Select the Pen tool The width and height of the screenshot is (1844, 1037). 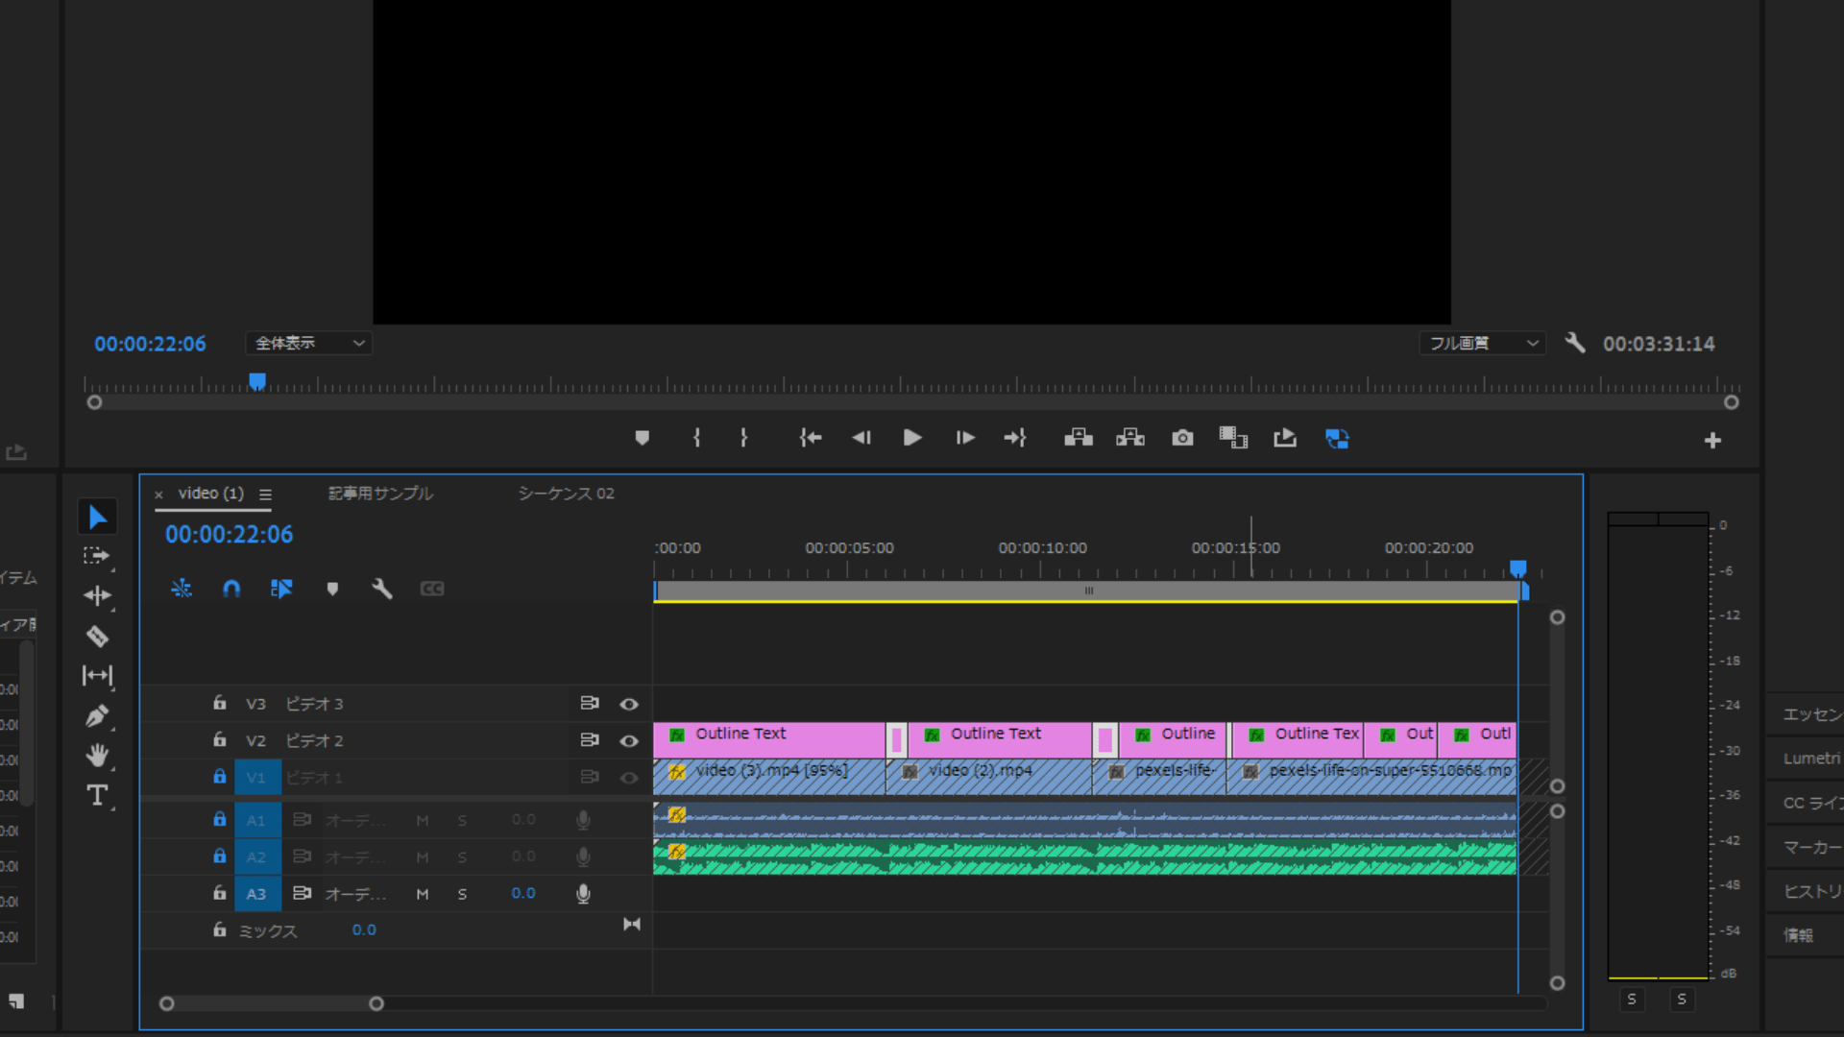coord(97,716)
